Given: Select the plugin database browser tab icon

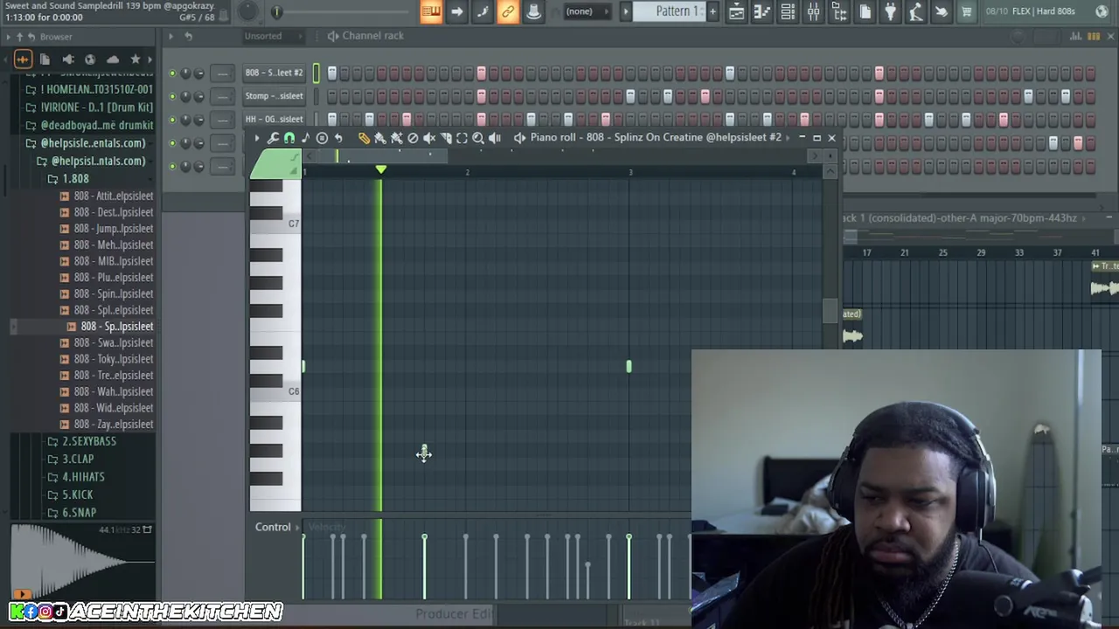Looking at the screenshot, I should (67, 59).
